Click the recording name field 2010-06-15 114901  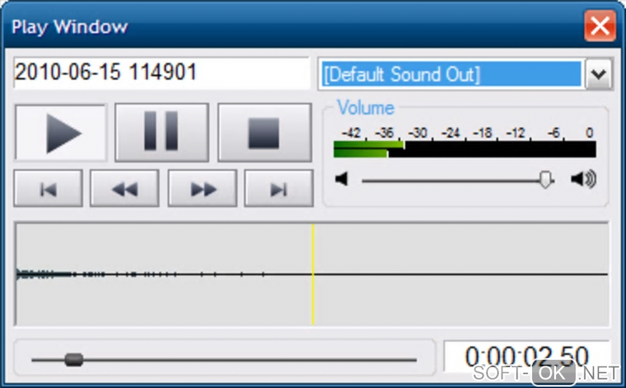(161, 72)
